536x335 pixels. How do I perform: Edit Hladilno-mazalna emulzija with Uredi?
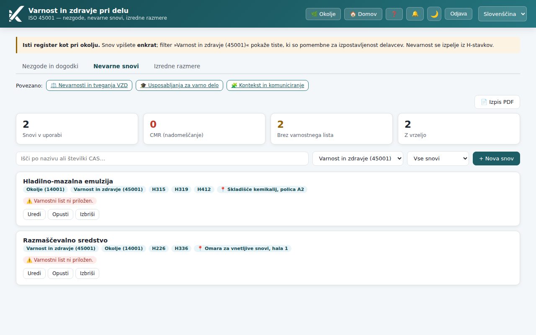click(34, 214)
